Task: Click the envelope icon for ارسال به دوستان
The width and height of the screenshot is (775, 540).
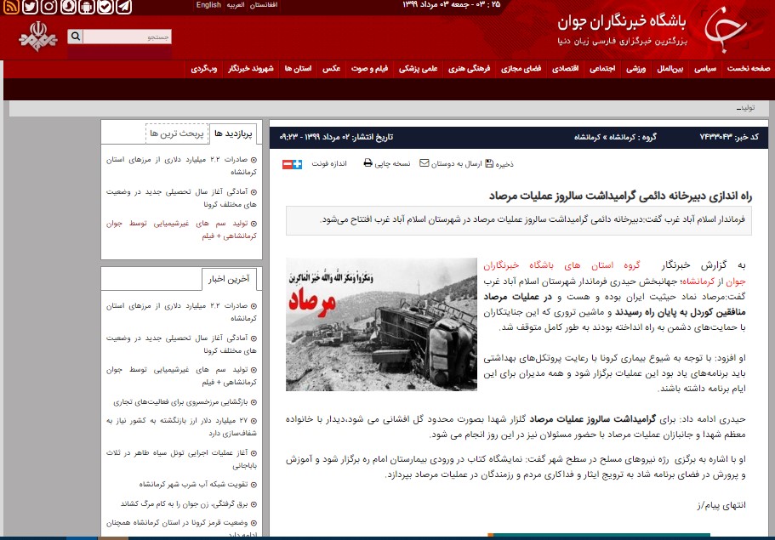Action: pyautogui.click(x=424, y=163)
